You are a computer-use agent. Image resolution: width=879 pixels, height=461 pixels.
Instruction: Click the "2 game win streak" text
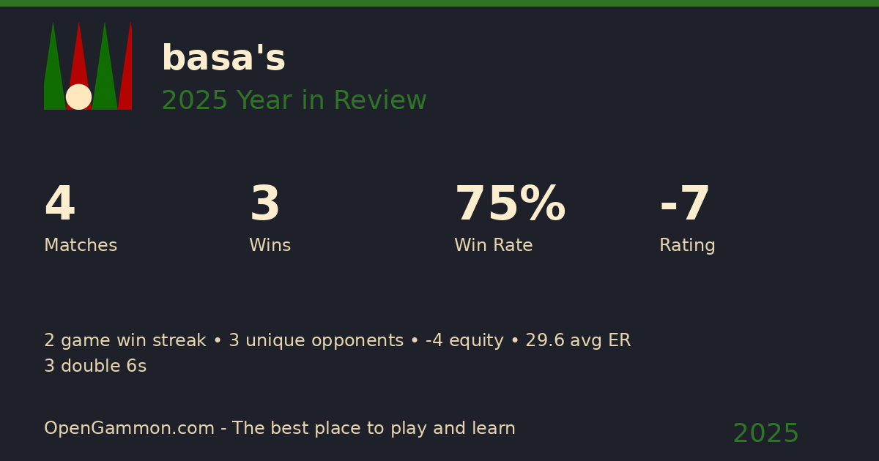[125, 341]
